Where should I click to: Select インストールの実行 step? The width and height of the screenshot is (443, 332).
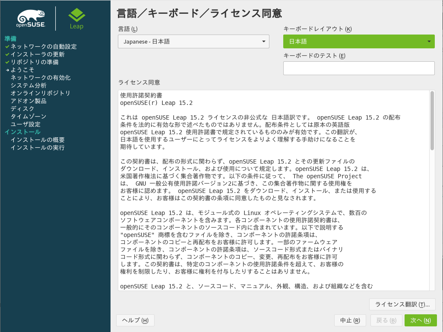38,148
